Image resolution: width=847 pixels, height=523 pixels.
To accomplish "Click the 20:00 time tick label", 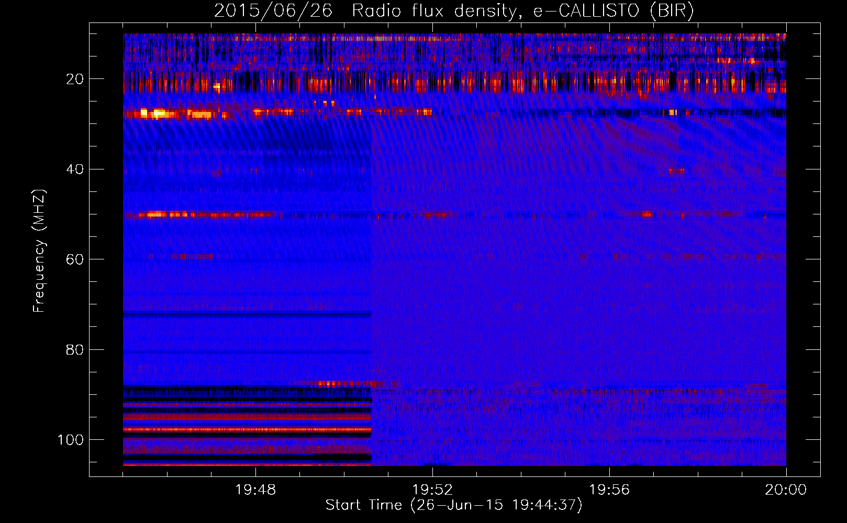I will pyautogui.click(x=786, y=490).
